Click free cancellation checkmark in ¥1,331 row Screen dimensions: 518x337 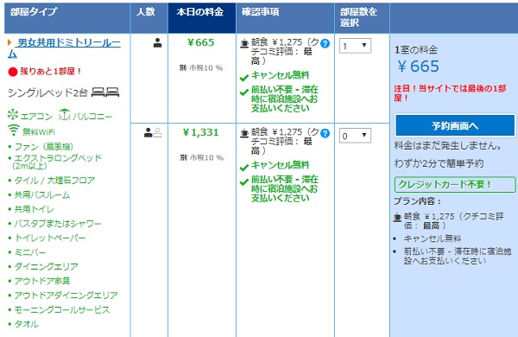pos(244,168)
